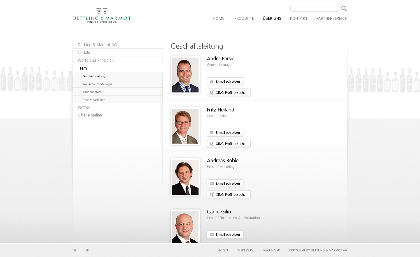Viewport: 420px width, 257px height.
Task: Open Partnerbereich in top navigation
Action: pyautogui.click(x=332, y=18)
